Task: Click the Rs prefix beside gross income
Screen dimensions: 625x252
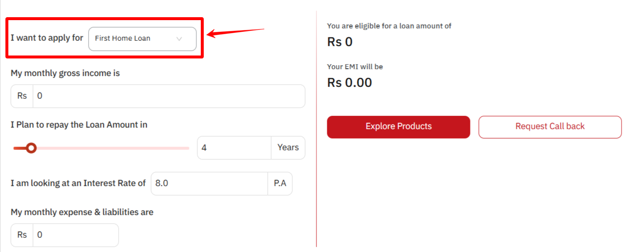Action: pyautogui.click(x=22, y=96)
